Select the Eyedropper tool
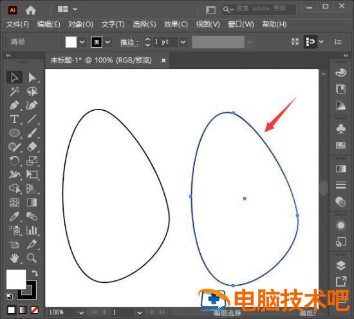This screenshot has width=354, height=319. coord(14,217)
